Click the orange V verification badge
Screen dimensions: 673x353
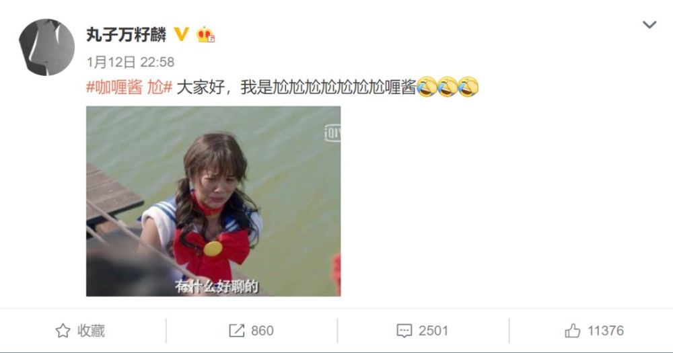click(182, 34)
